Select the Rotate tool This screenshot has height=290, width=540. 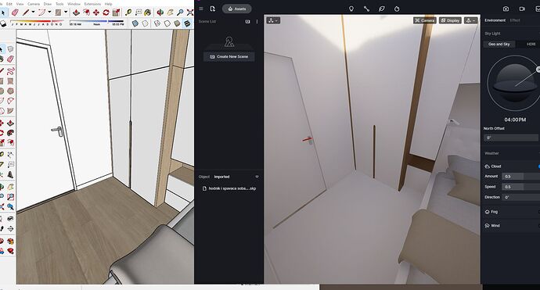106,13
